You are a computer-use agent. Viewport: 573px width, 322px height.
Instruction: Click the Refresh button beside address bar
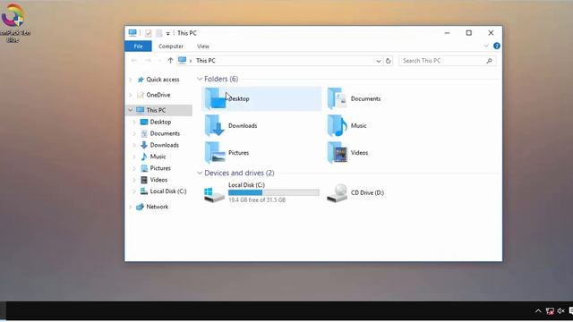coord(388,61)
